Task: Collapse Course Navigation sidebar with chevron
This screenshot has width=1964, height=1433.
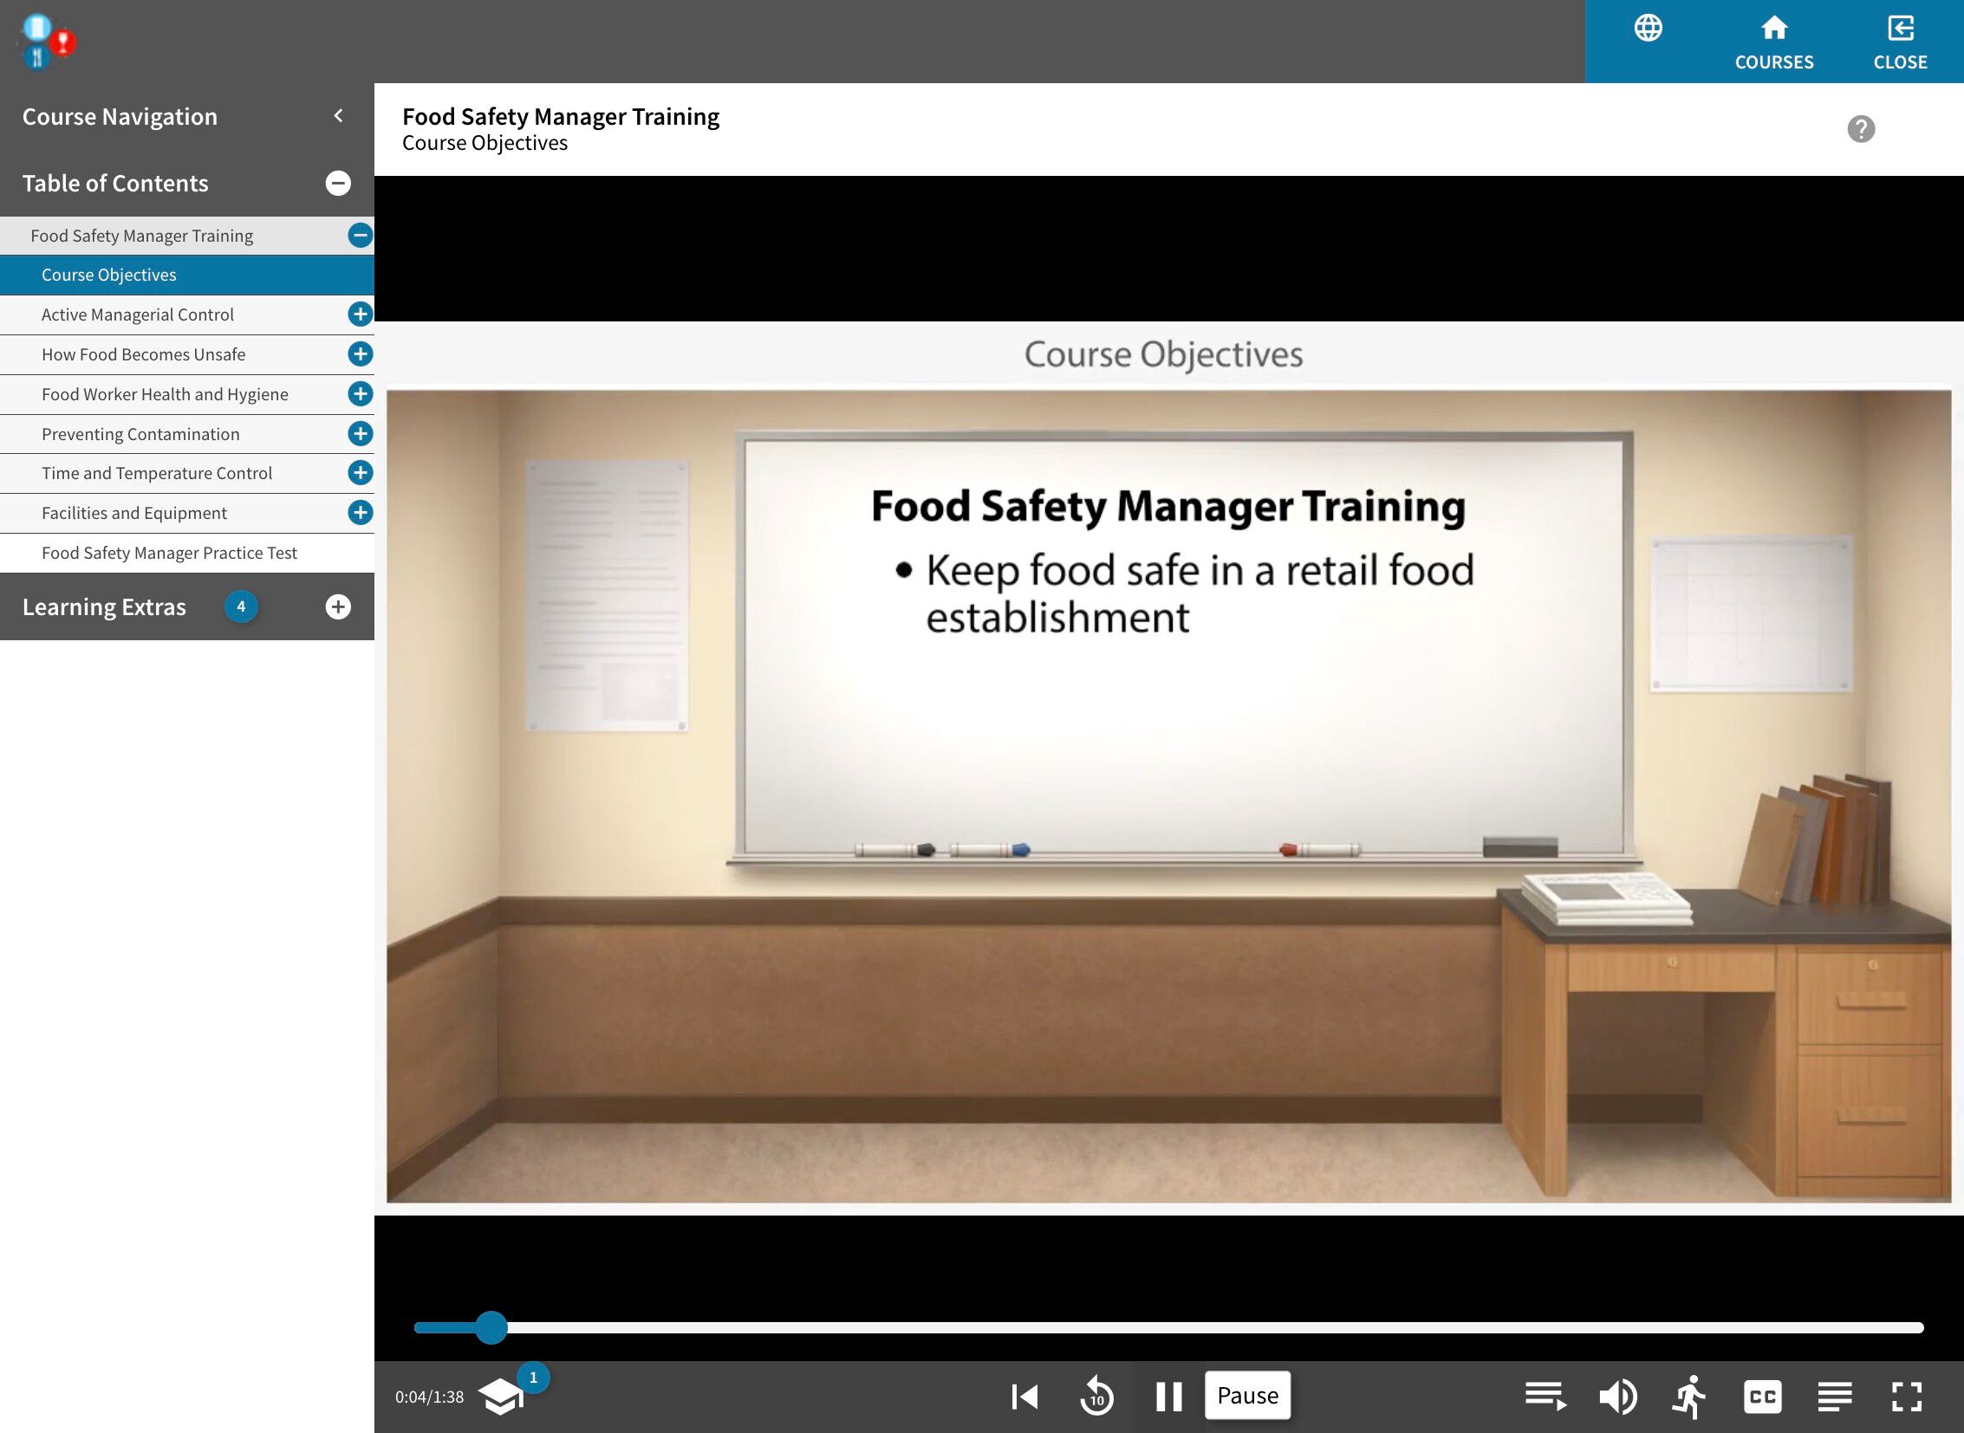Action: click(339, 116)
